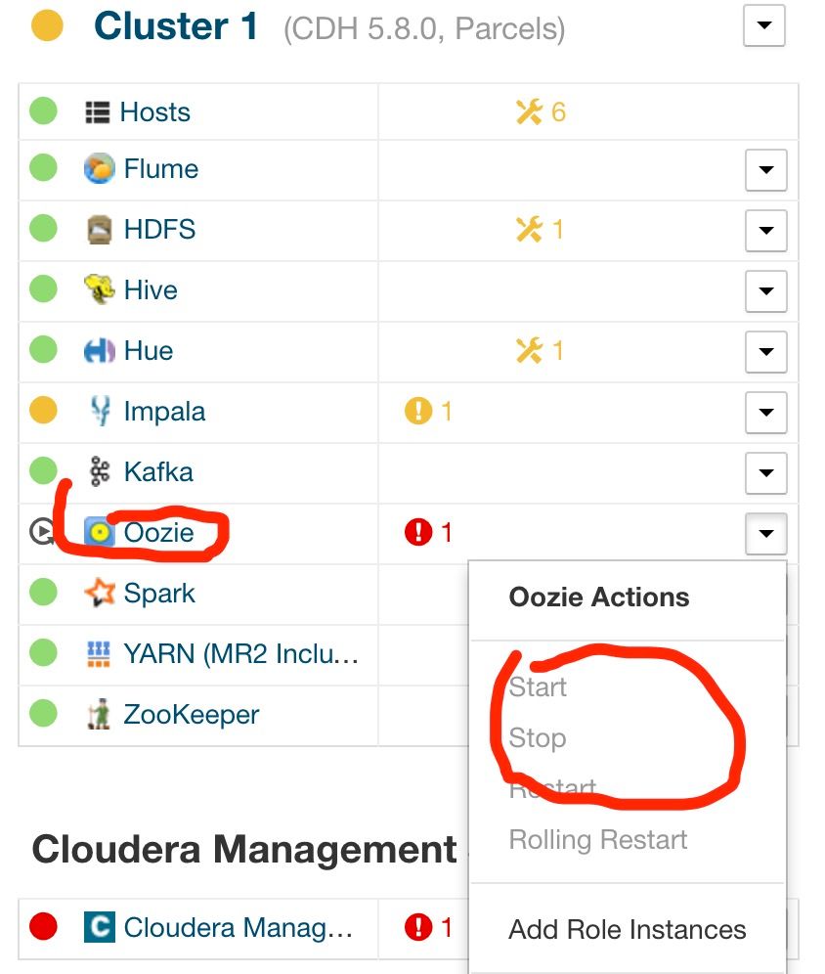Viewport: 825px width, 974px height.
Task: Click the Hive bee icon
Action: click(100, 290)
